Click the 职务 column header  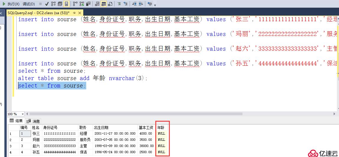pos(86,128)
